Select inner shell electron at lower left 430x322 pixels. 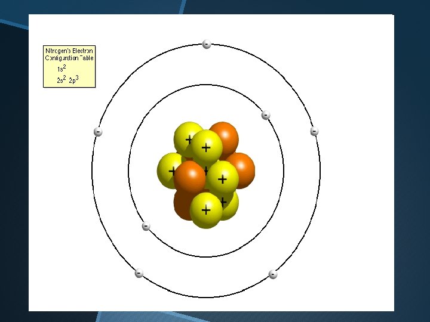[x=146, y=226]
